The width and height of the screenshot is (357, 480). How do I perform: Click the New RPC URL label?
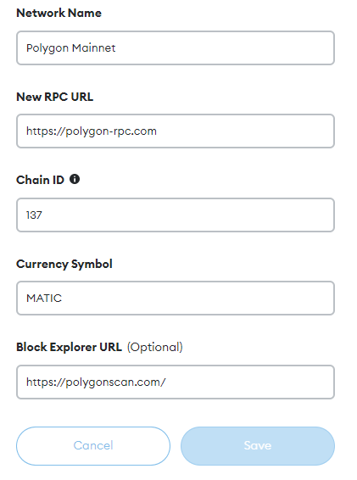(55, 97)
